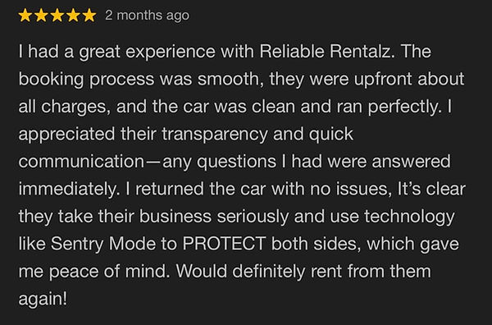Click the final word 'again!' in review
This screenshot has width=492, height=325.
[x=43, y=300]
